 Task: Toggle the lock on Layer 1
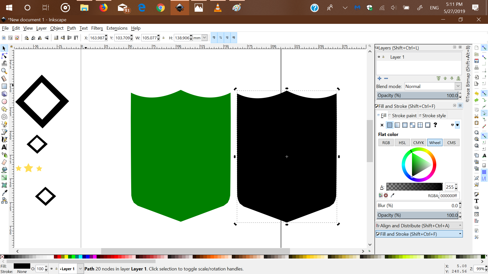[x=383, y=57]
